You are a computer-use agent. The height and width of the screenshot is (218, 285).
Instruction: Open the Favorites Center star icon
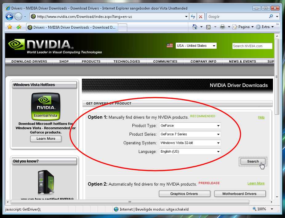tap(10, 27)
